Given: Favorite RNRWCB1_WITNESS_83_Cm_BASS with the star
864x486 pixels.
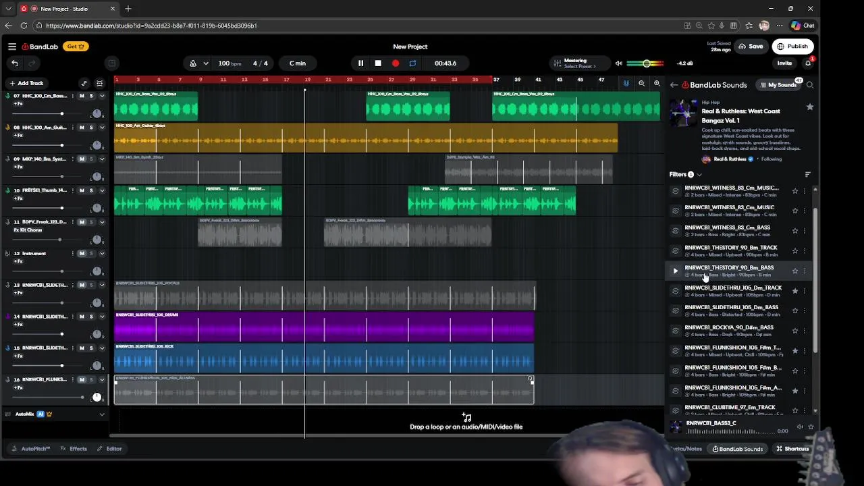Looking at the screenshot, I should 795,231.
